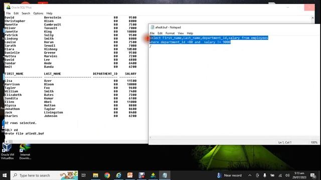The height and width of the screenshot is (180, 321).
Task: Show hidden system tray icons
Action: [x=250, y=175]
